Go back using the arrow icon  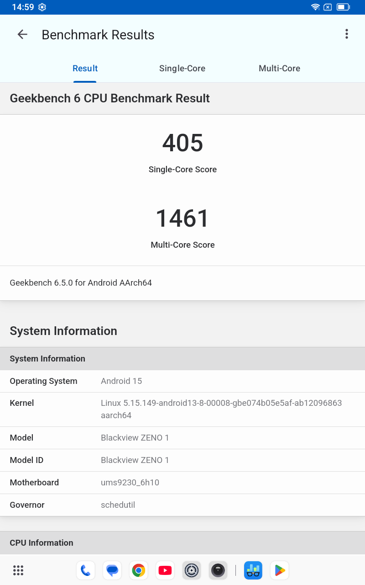click(22, 35)
